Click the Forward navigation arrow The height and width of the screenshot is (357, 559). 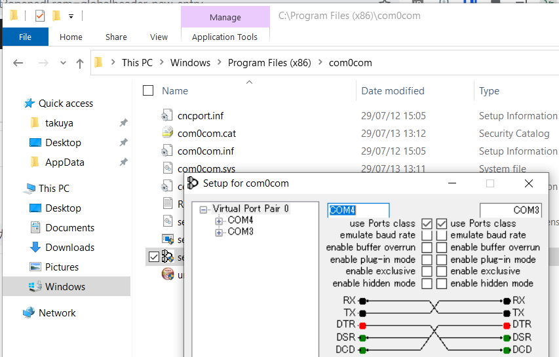43,63
